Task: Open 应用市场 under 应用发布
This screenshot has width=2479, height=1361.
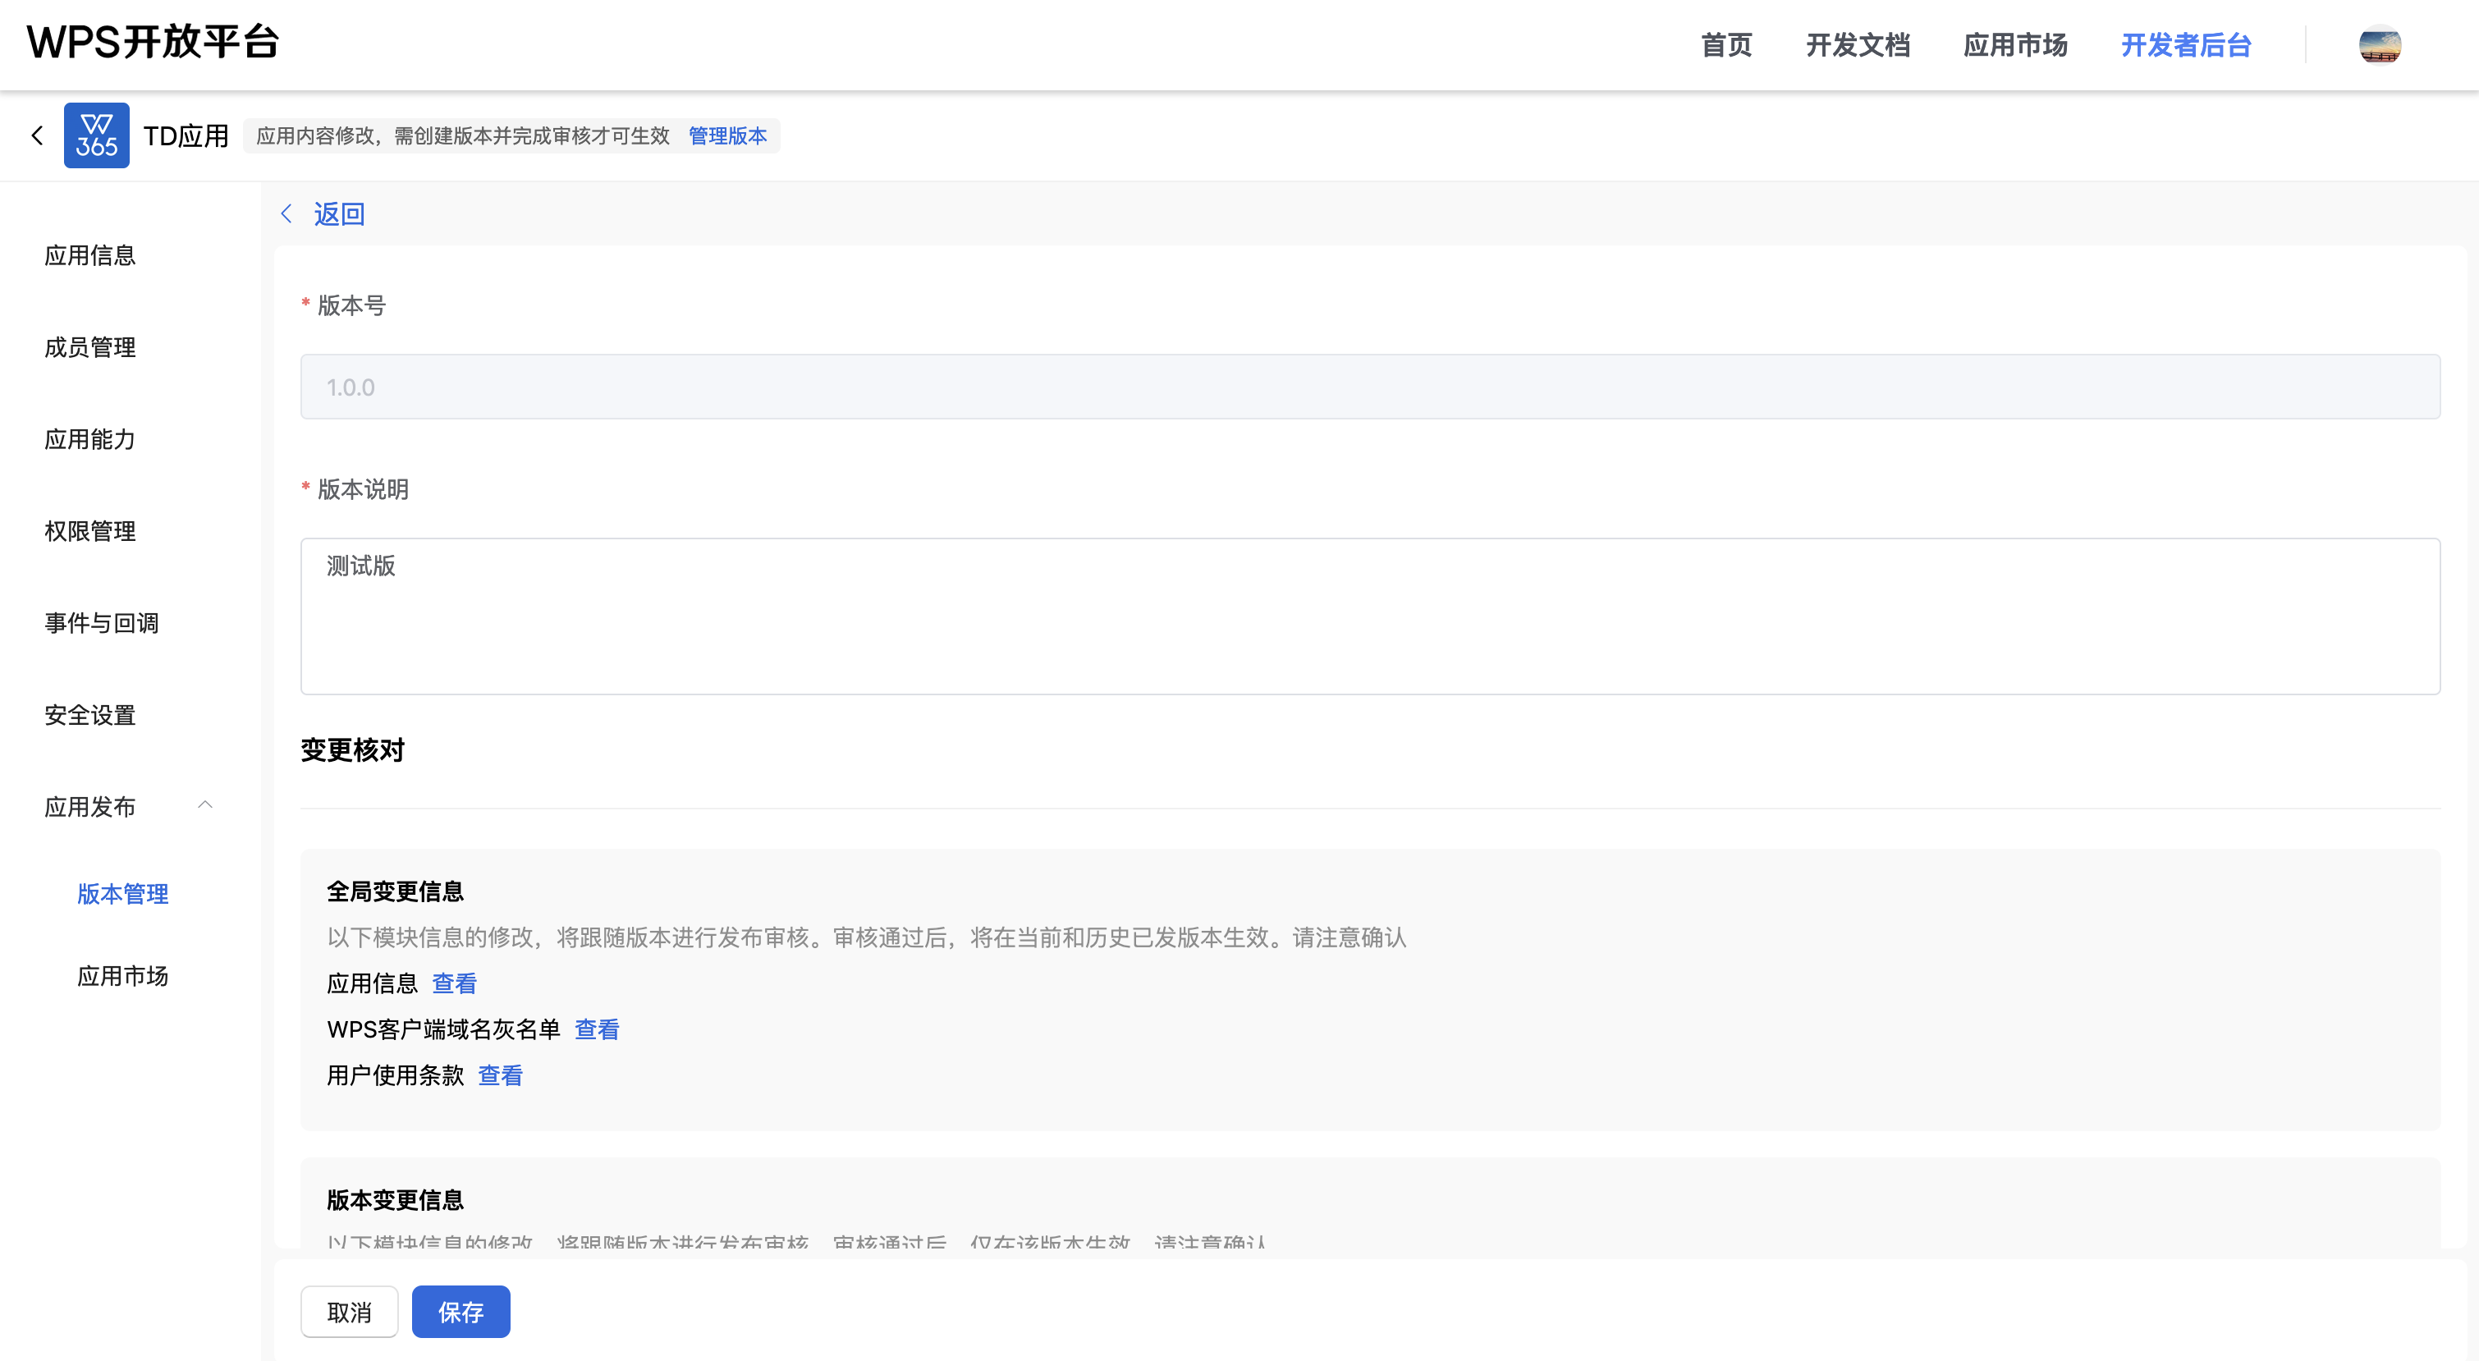Action: click(122, 976)
